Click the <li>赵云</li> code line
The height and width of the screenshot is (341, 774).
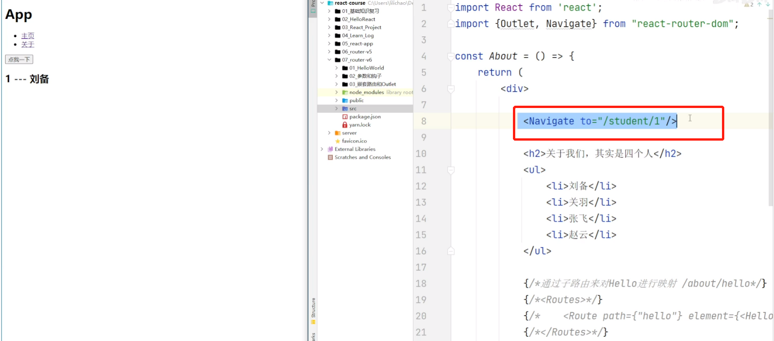581,235
